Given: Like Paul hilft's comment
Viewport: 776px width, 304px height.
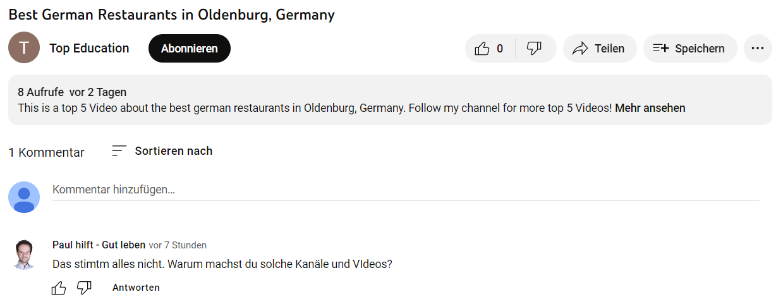Looking at the screenshot, I should coord(59,288).
